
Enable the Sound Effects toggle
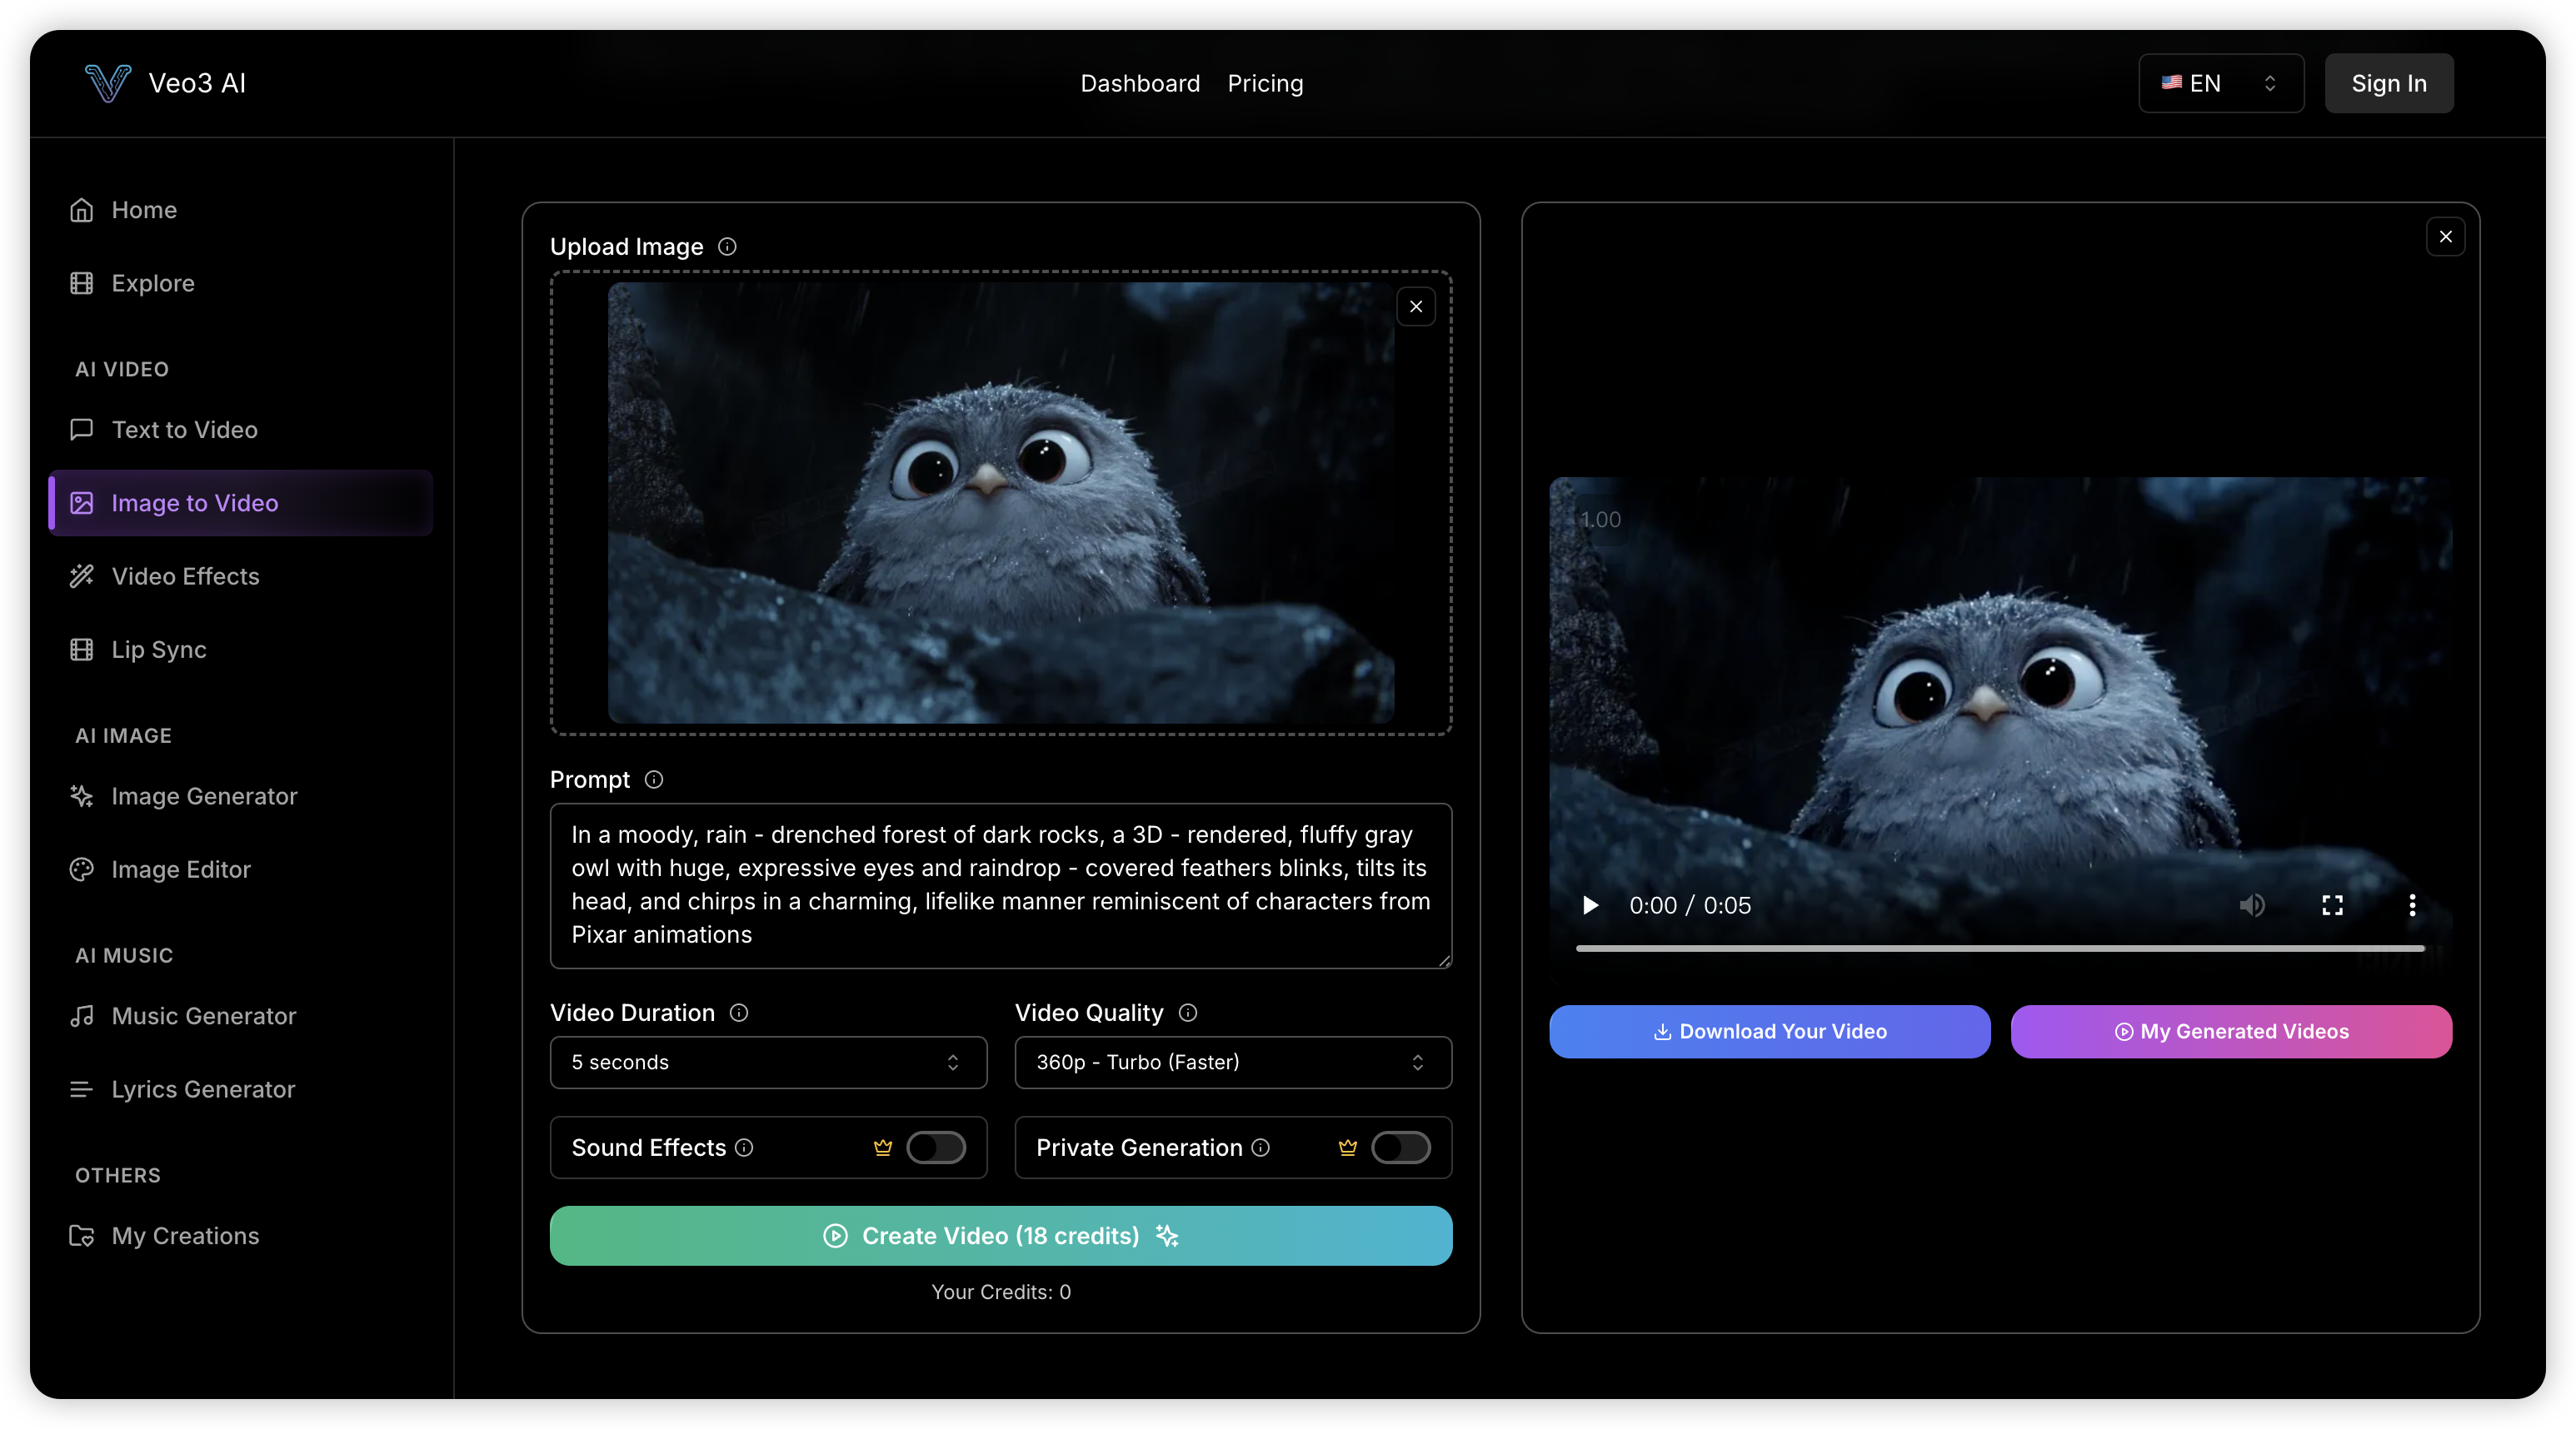[935, 1148]
